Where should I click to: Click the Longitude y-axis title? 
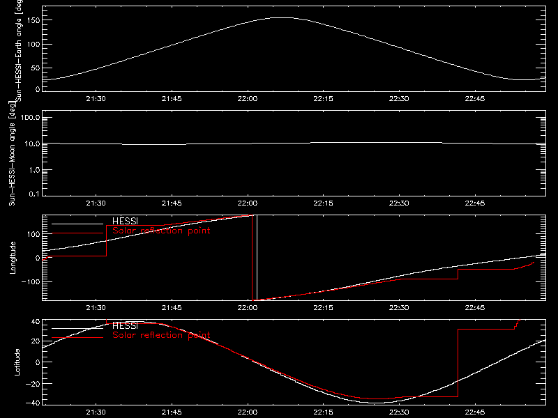(13, 258)
